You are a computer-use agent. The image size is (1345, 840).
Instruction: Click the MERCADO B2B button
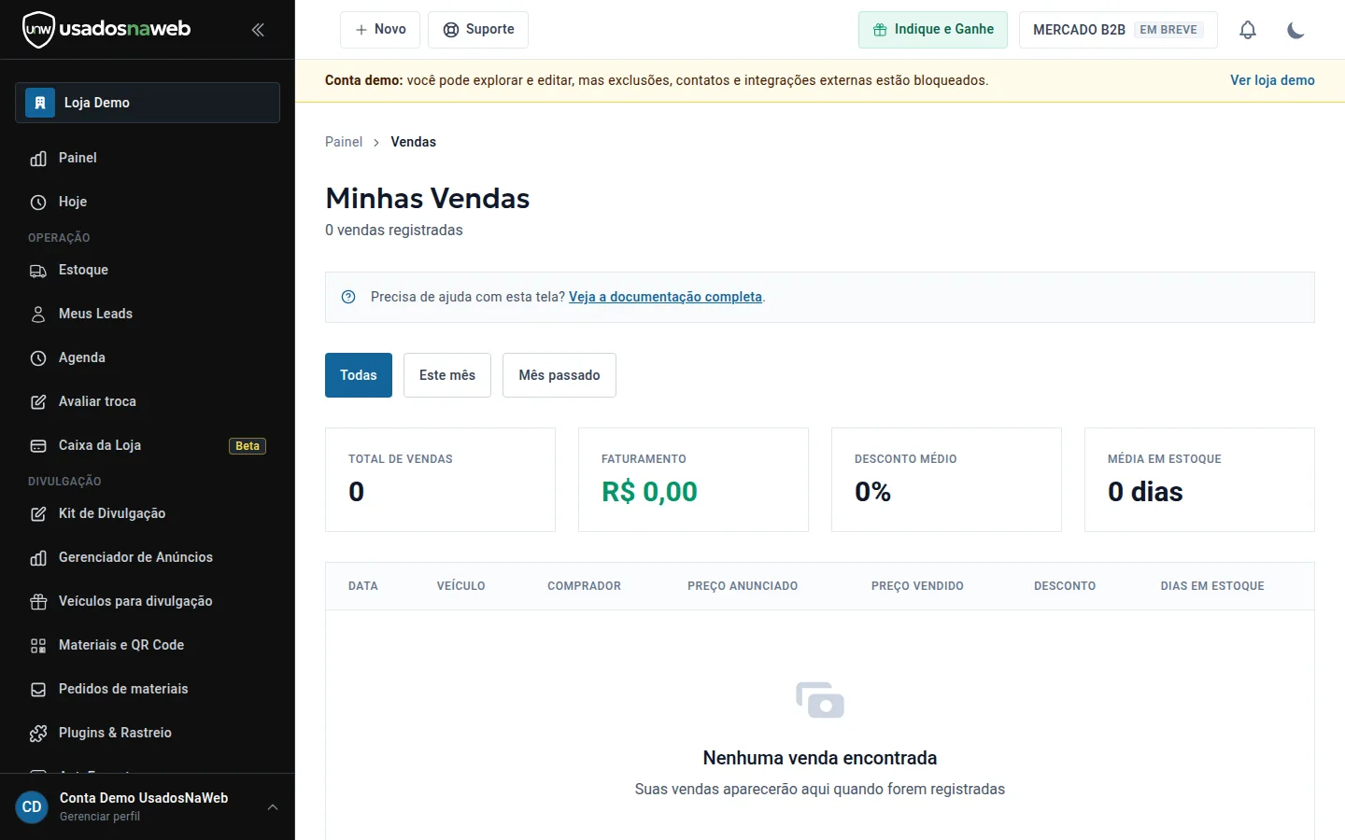tap(1118, 30)
